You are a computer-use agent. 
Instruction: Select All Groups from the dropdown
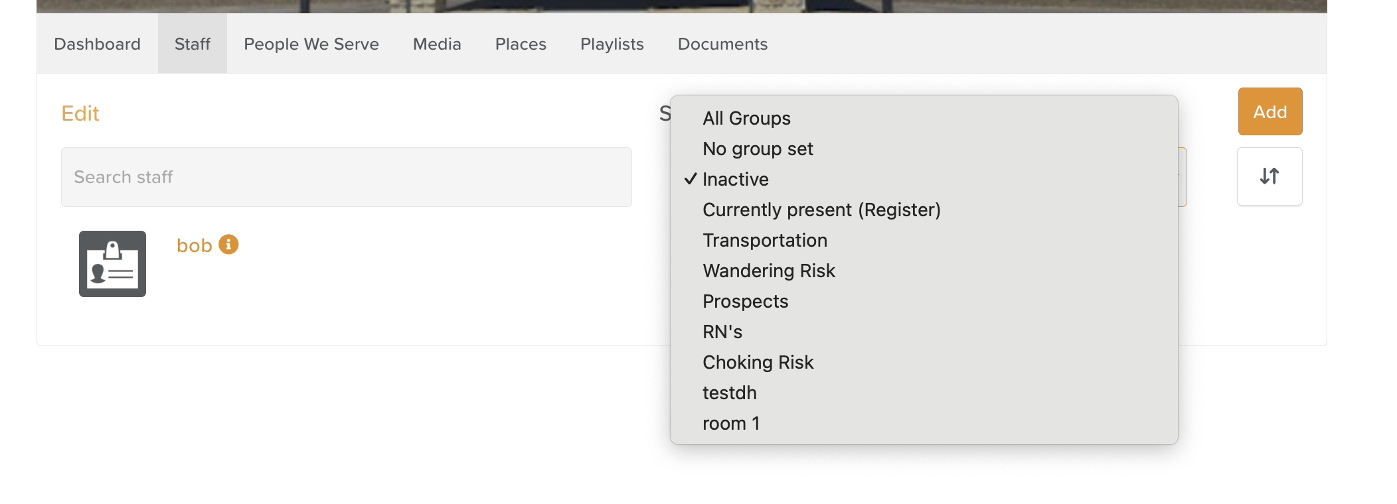(746, 118)
